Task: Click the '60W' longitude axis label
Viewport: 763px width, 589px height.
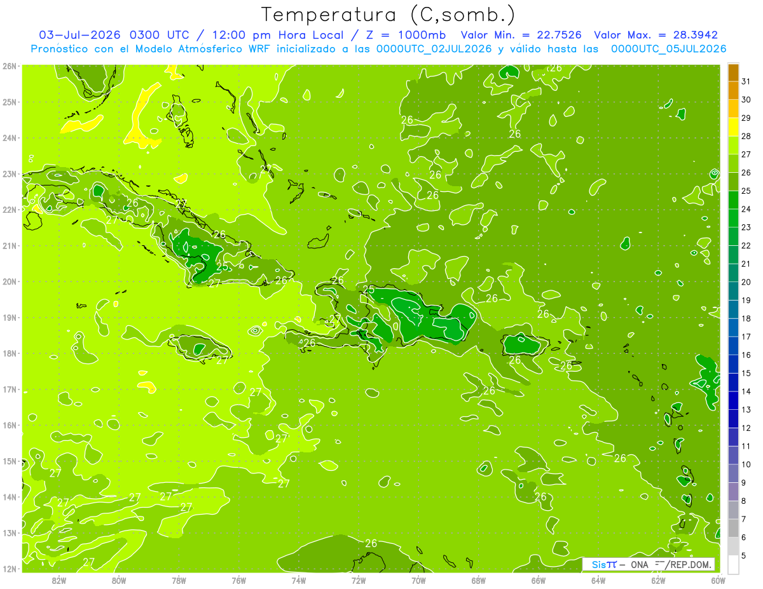Action: coord(718,580)
